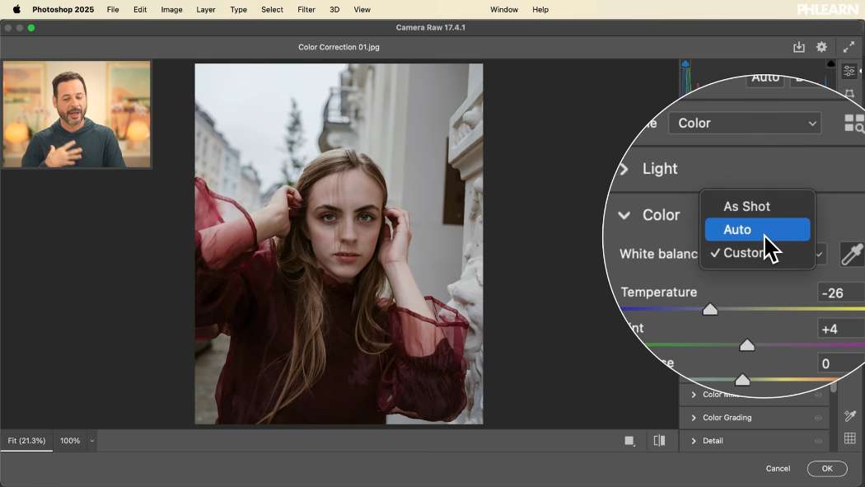Click the Temperature value field -26
The image size is (865, 487).
click(840, 293)
